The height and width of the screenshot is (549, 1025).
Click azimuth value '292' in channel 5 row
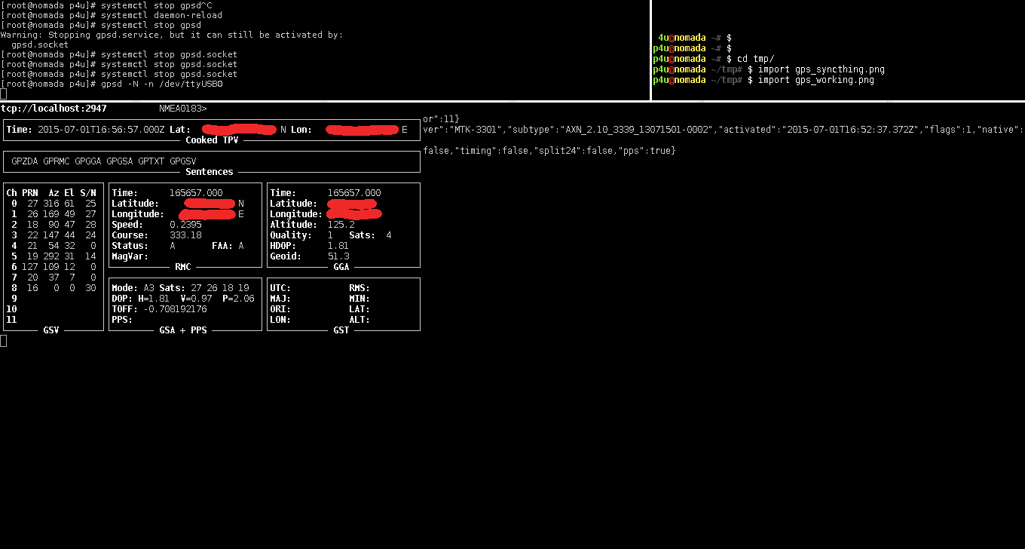51,256
